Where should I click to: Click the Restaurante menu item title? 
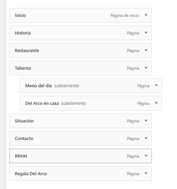tap(27, 50)
